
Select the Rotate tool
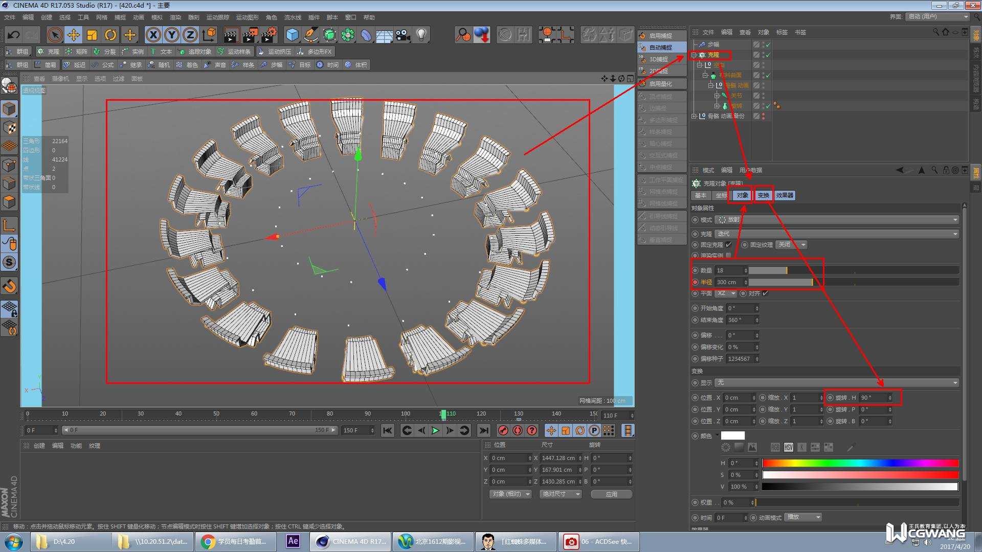[110, 35]
